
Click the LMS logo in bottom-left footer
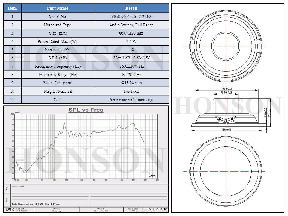[10, 209]
